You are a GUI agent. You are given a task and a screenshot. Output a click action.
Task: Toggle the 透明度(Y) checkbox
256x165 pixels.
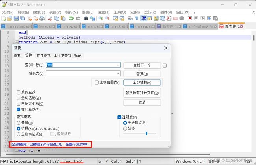coord(119,117)
